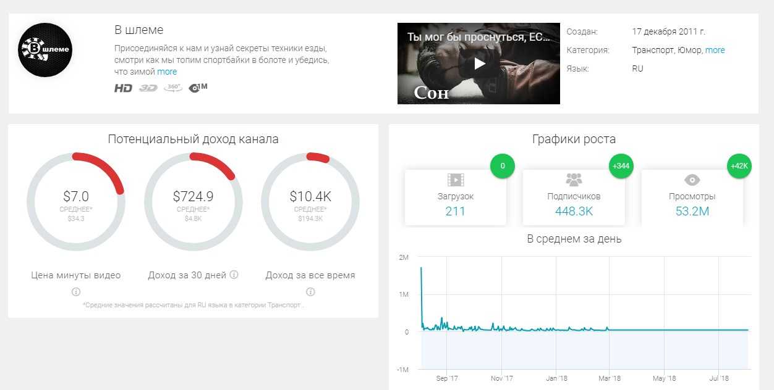
Task: Expand channel description with more link
Action: pos(167,72)
